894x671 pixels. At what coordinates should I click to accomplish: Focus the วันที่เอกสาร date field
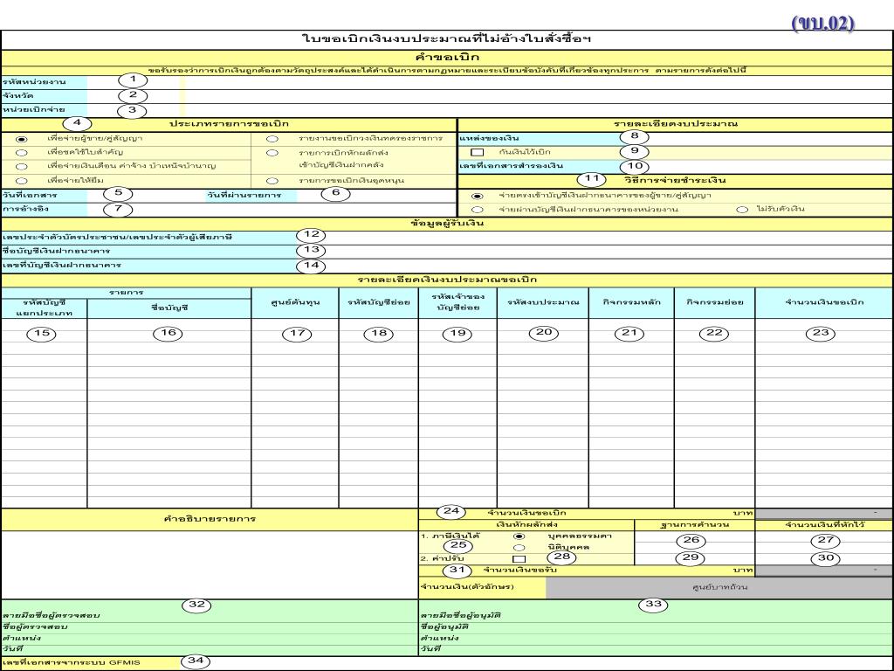tap(146, 195)
